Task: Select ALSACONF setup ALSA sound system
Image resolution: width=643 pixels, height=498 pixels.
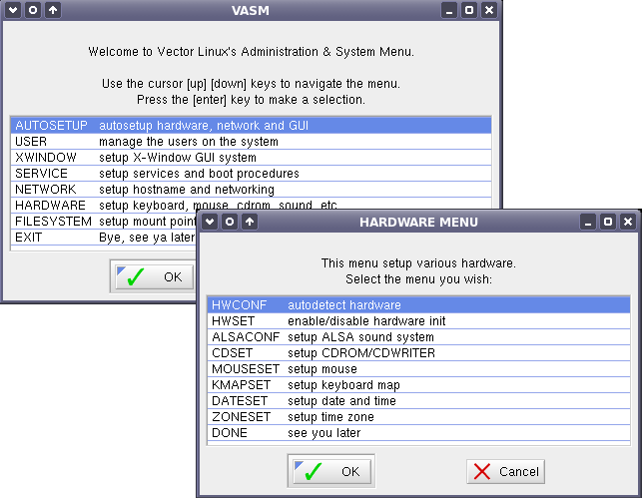Action: [418, 337]
